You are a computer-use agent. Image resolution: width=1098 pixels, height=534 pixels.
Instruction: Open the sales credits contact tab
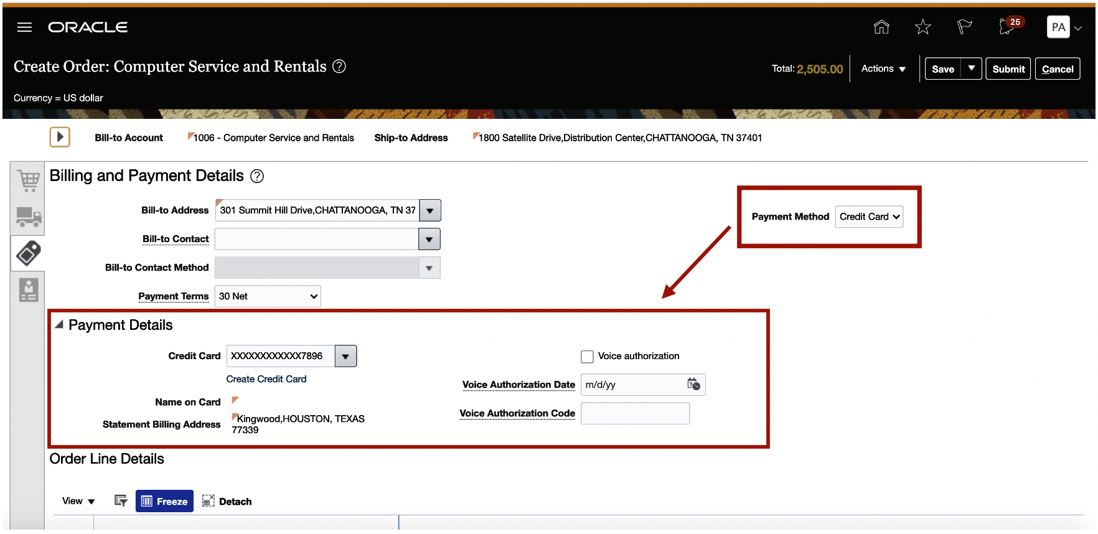(x=29, y=289)
